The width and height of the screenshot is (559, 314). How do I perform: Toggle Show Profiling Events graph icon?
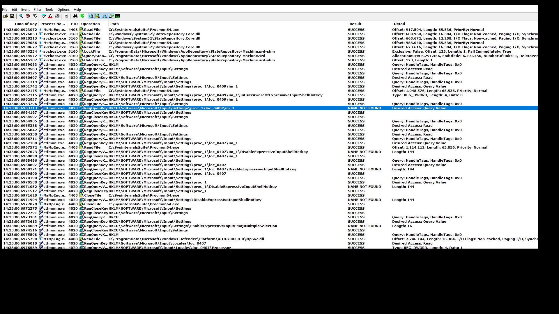pos(118,16)
